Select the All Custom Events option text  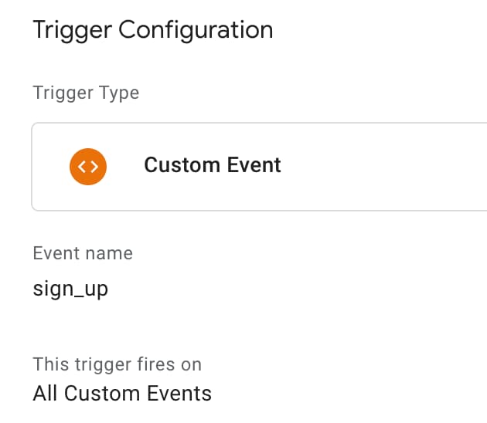click(x=122, y=393)
